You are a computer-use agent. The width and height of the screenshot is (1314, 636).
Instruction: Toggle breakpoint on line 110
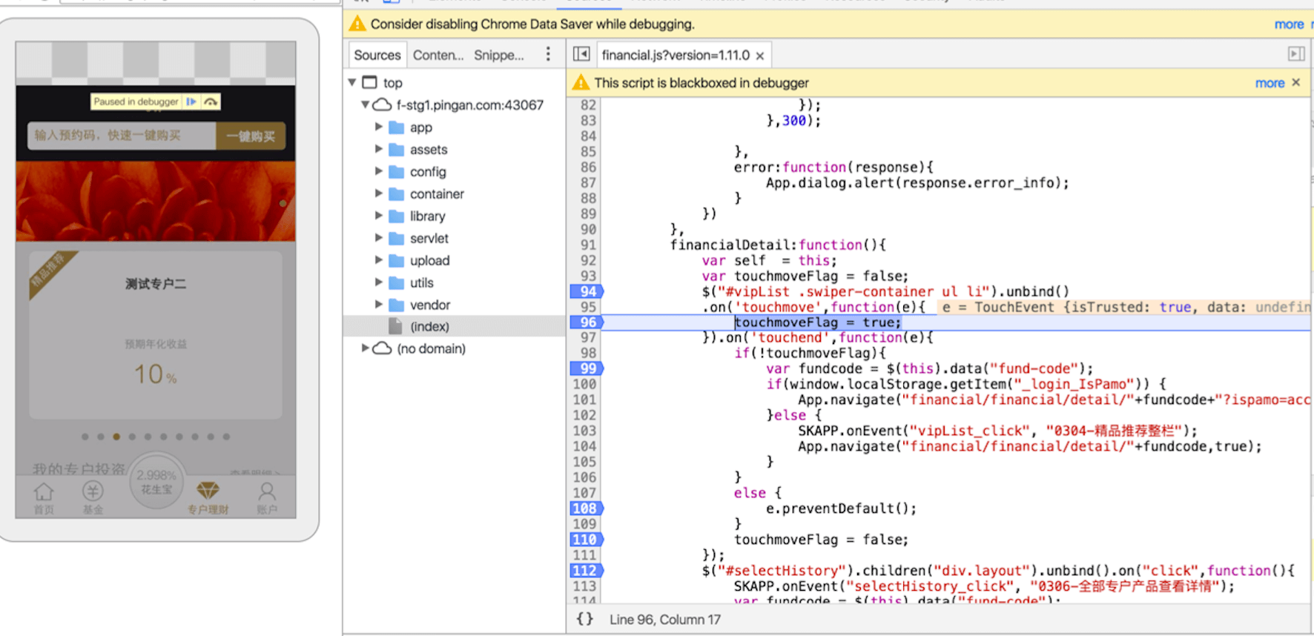pos(587,540)
